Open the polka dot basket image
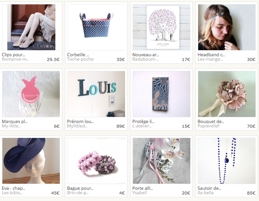This screenshot has height=201, width=259. (96, 27)
